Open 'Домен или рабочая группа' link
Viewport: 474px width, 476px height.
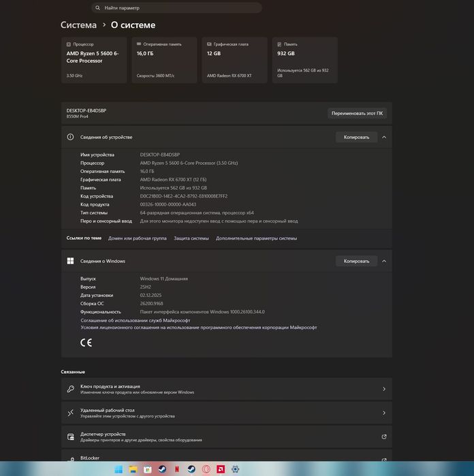138,238
